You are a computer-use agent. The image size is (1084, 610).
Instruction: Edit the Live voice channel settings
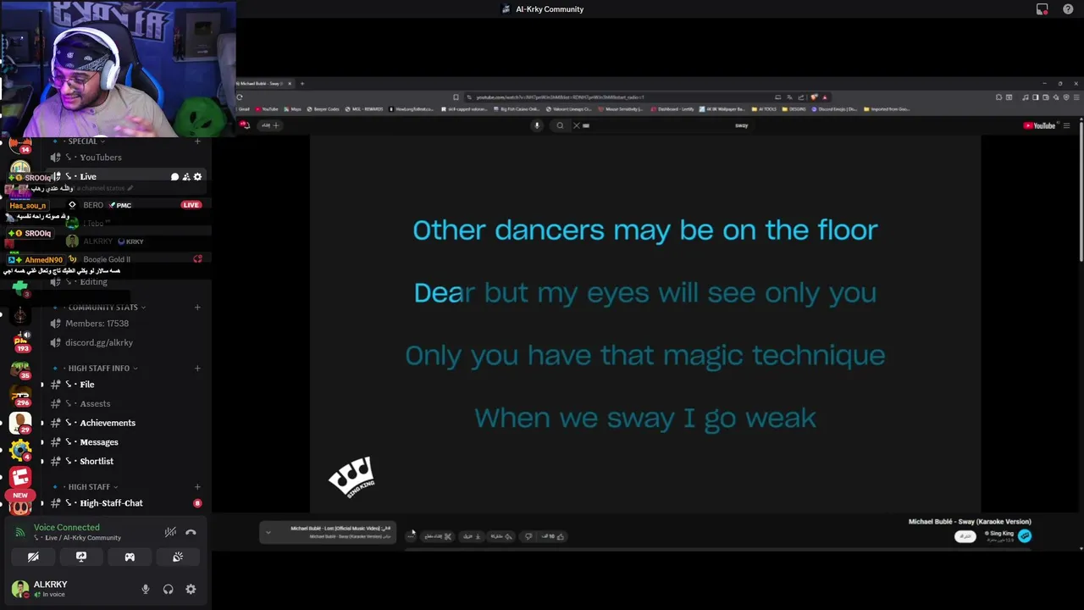coord(198,176)
